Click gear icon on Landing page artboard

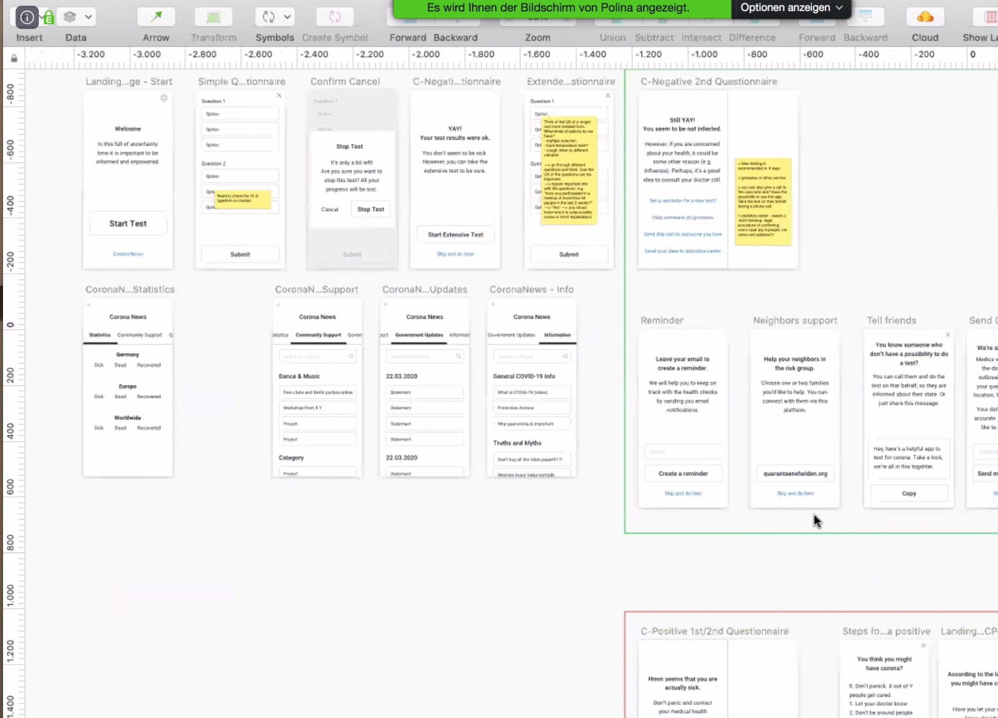coord(164,98)
